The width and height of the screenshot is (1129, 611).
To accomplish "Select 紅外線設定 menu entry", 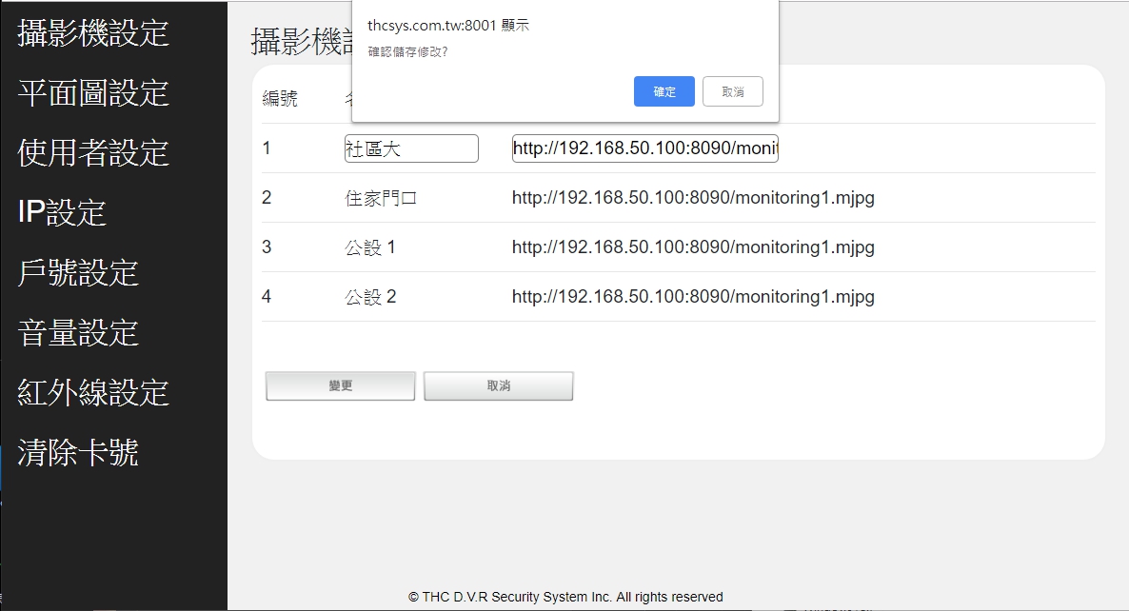I will click(93, 392).
